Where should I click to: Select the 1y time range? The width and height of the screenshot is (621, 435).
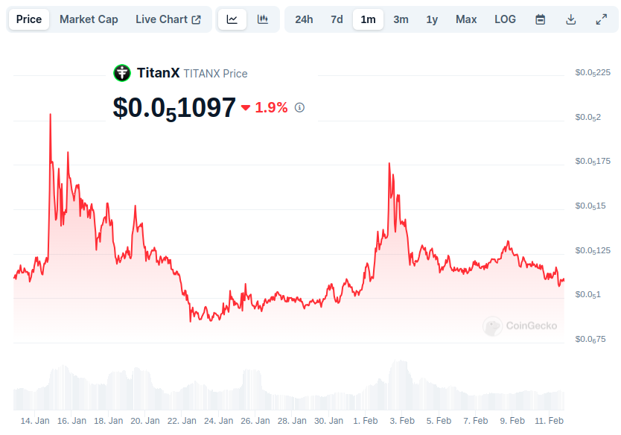[432, 19]
